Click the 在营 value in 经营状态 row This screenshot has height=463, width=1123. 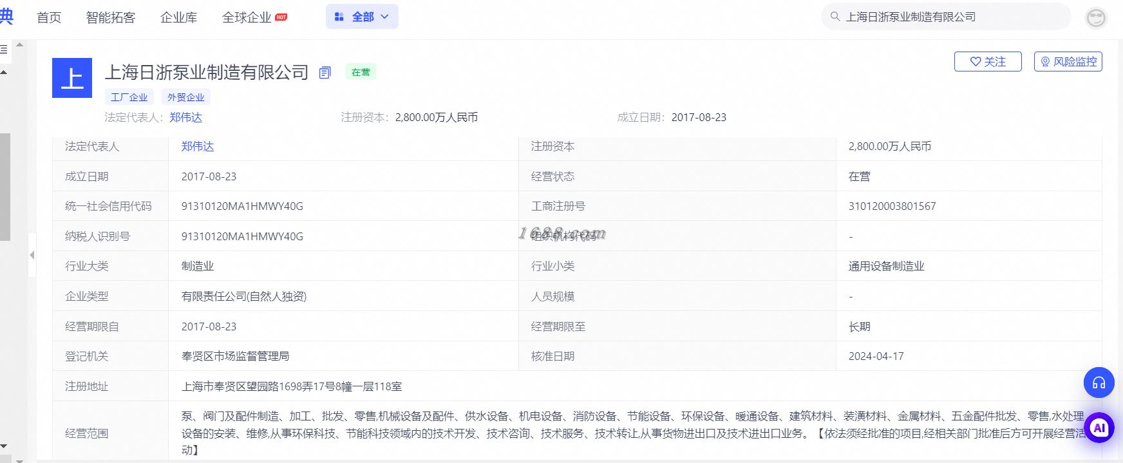pyautogui.click(x=860, y=176)
